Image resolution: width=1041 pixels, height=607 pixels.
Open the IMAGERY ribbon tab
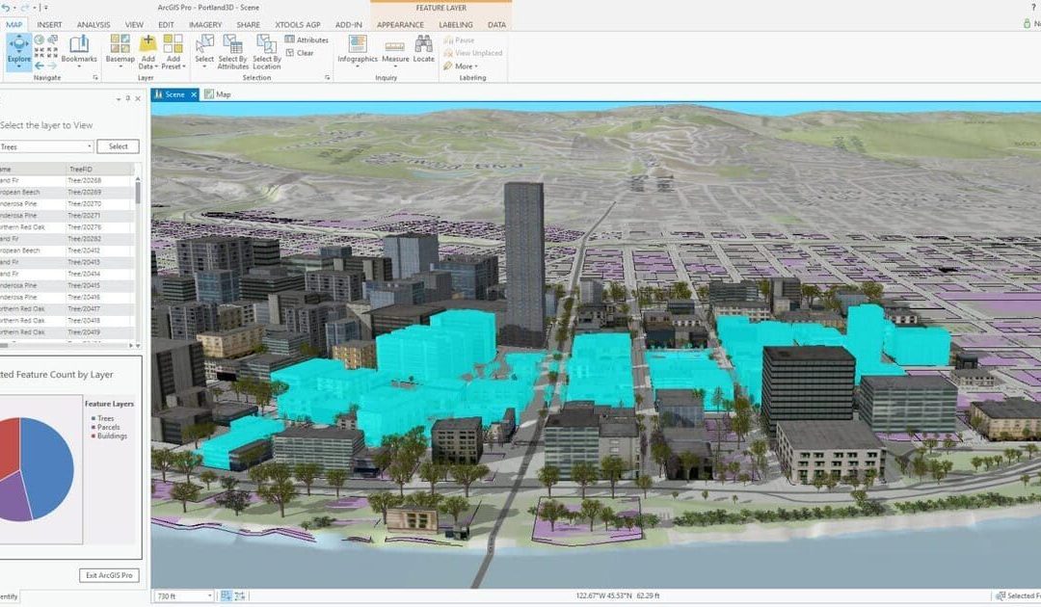(x=205, y=24)
